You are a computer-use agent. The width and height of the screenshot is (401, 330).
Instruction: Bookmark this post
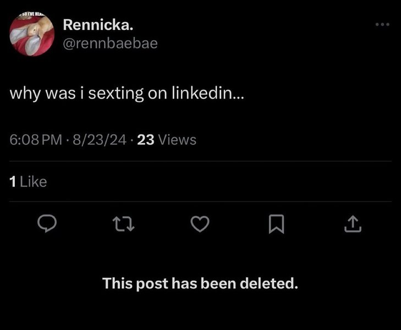click(x=277, y=223)
